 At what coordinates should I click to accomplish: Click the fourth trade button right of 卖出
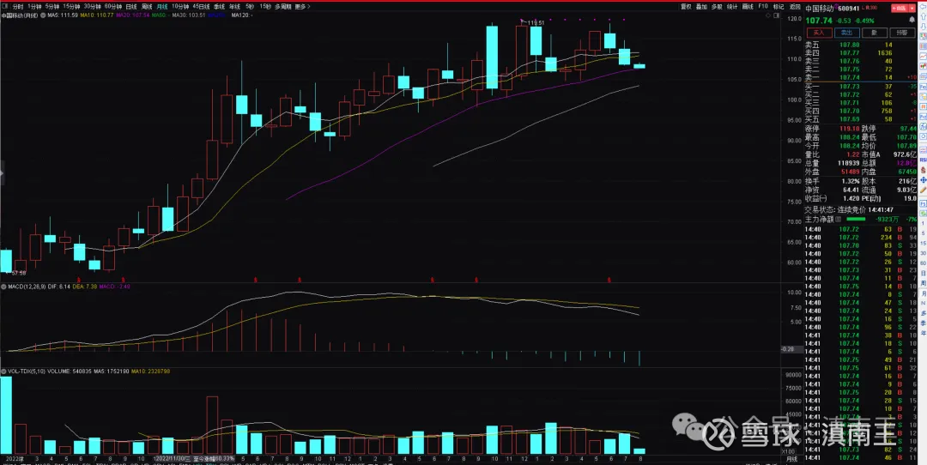pos(902,33)
